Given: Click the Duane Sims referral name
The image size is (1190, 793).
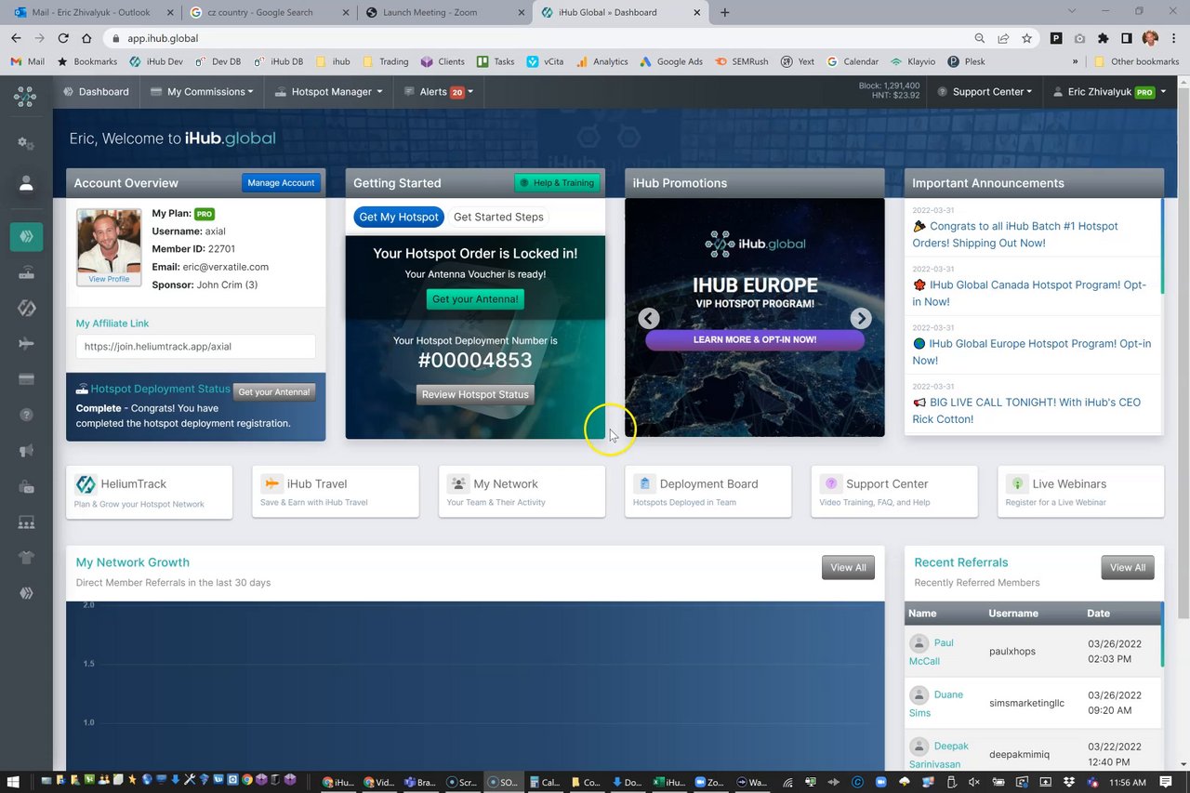Looking at the screenshot, I should coord(936,703).
